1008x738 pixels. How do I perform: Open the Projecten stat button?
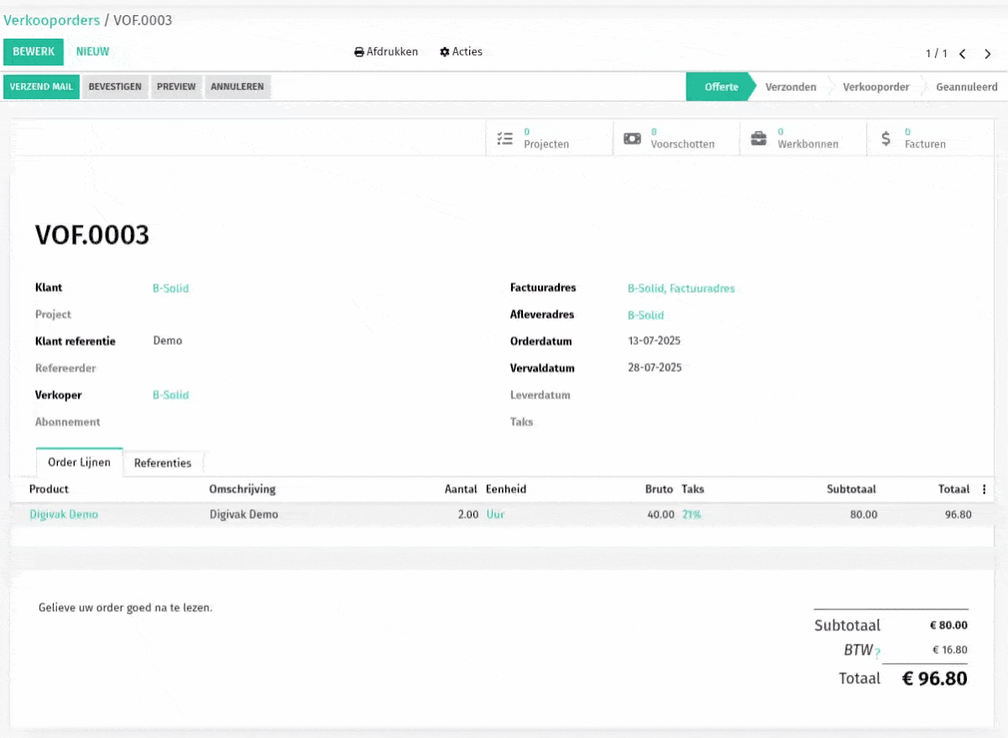549,138
